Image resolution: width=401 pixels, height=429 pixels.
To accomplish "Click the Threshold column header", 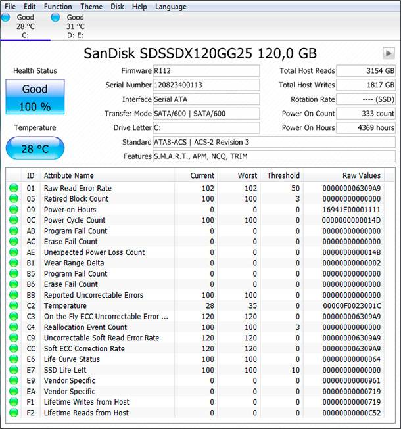I will point(281,175).
